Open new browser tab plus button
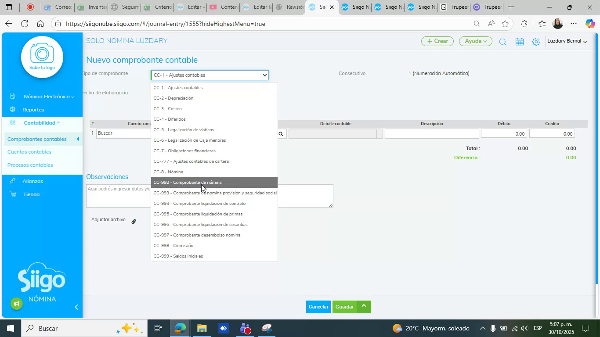This screenshot has height=337, width=600. [x=511, y=7]
